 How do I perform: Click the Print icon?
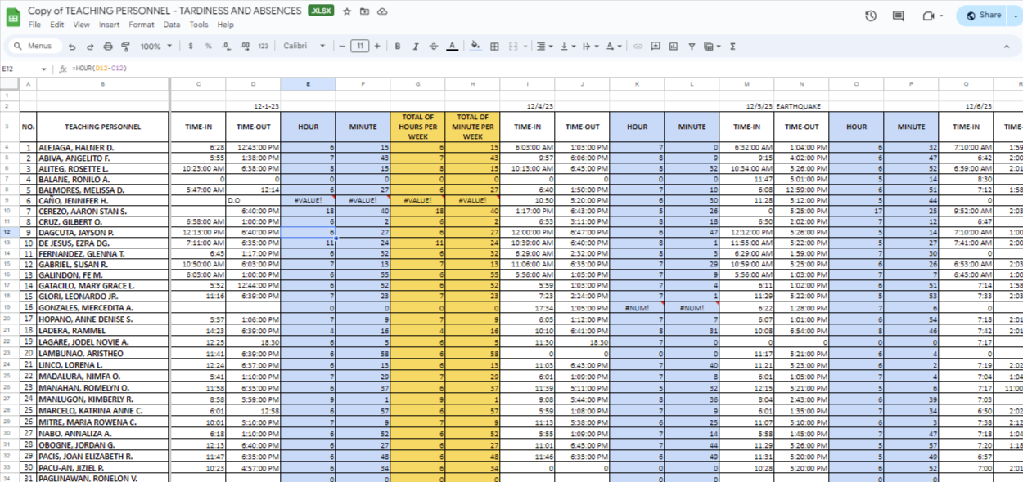(x=108, y=47)
